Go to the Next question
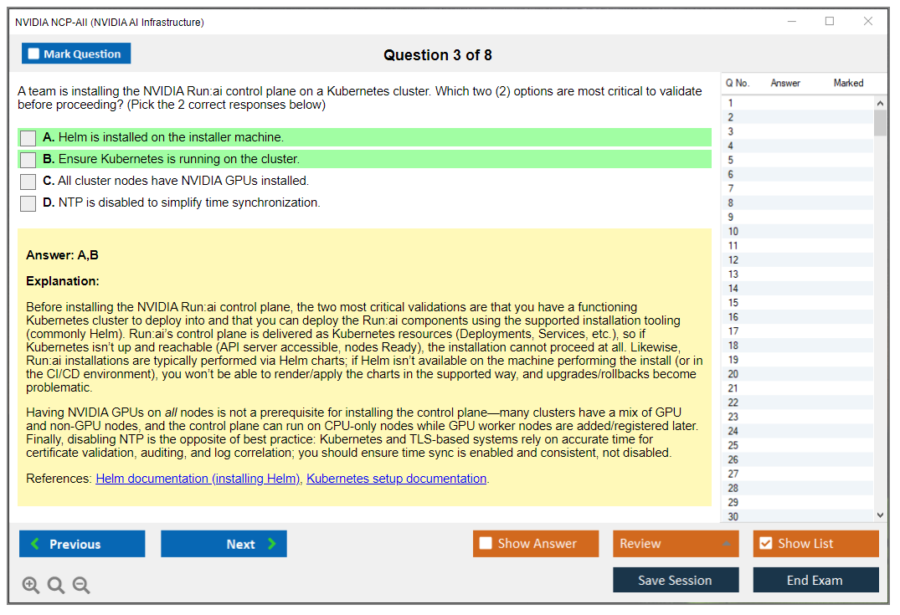 coord(224,544)
